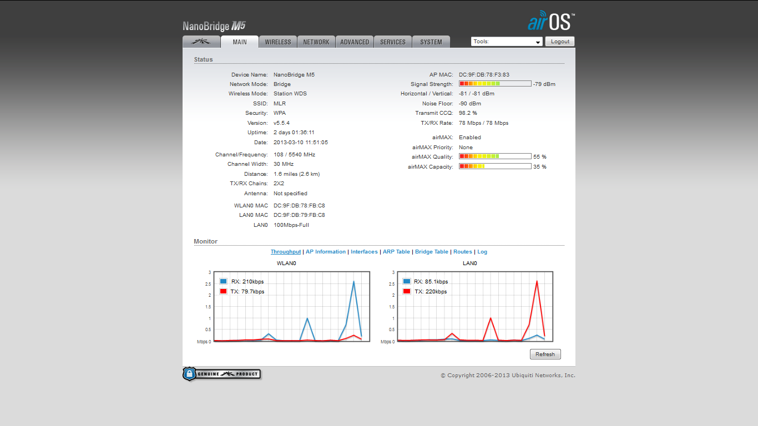Click the red TX legend square in WLAN0 chart
Screen dimensions: 758x426
[x=223, y=291]
